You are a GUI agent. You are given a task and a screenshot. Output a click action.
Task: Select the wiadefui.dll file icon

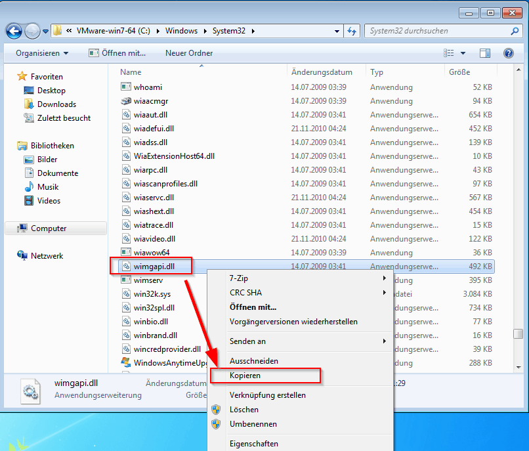coord(126,129)
